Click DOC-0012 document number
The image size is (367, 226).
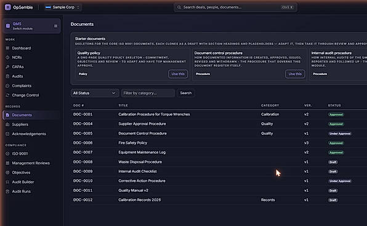pos(83,200)
